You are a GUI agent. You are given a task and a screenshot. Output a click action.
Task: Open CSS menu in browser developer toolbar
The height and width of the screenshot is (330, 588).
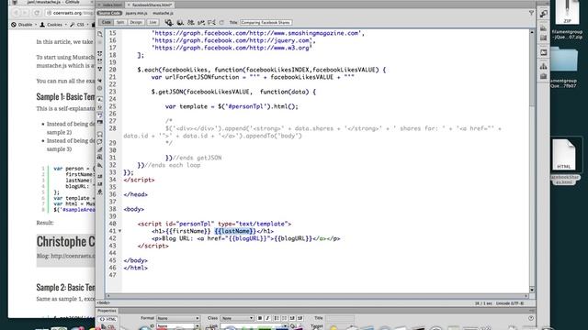pyautogui.click(x=78, y=25)
